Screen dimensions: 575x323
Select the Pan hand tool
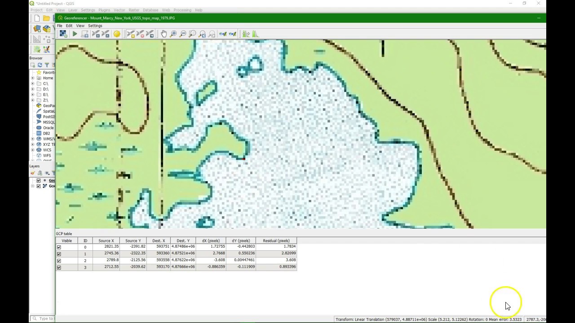tap(164, 34)
